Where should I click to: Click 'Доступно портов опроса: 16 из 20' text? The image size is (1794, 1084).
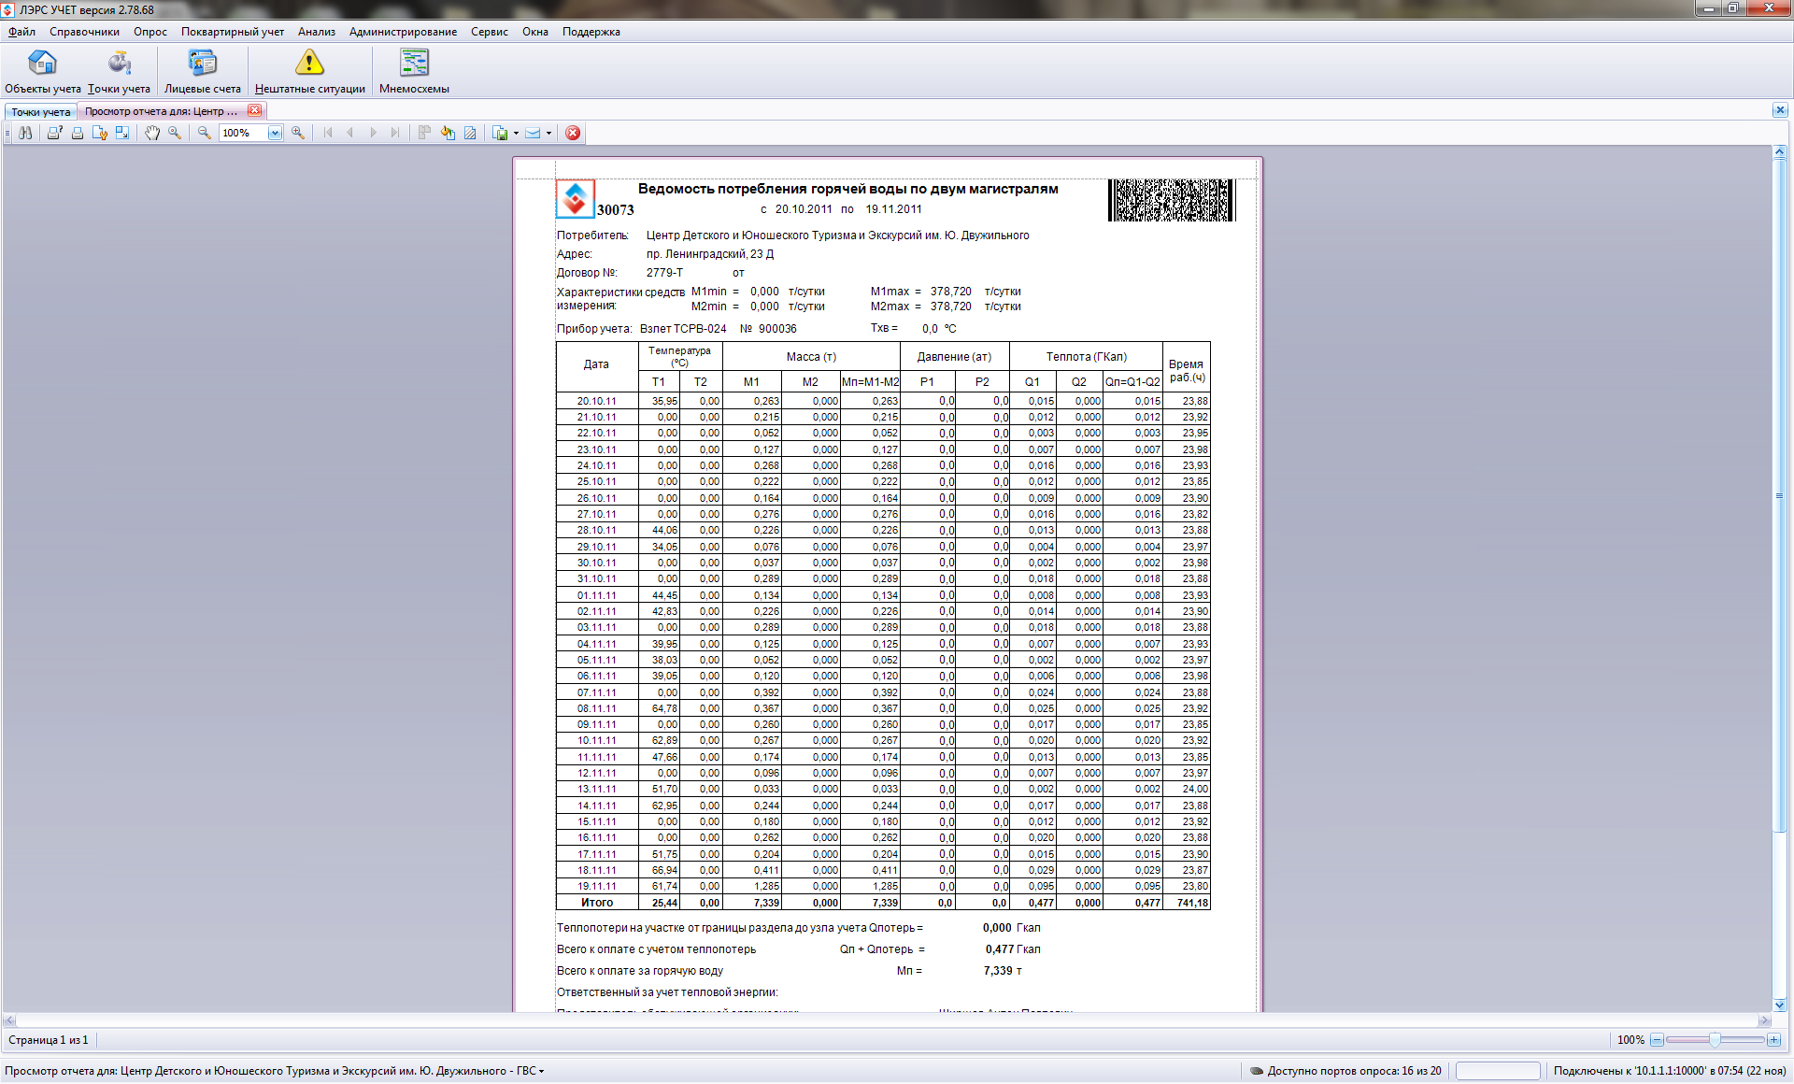click(1354, 1071)
